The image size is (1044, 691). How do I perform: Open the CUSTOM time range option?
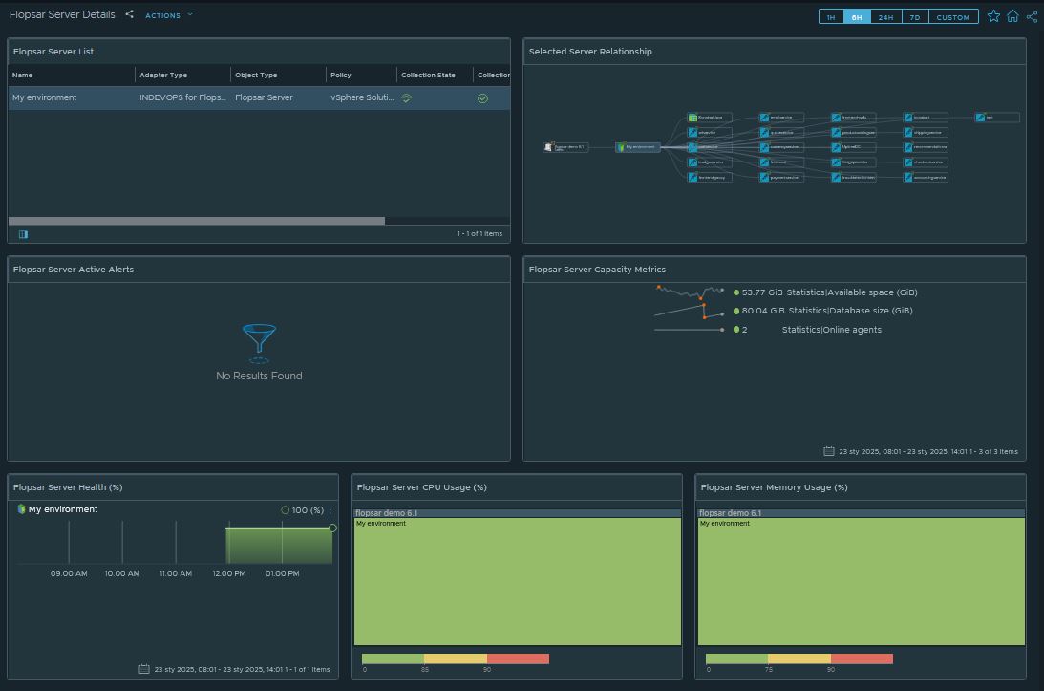pyautogui.click(x=953, y=16)
